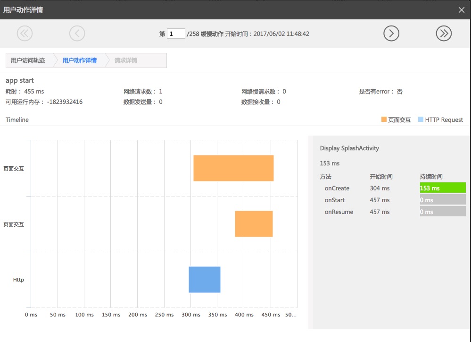
Task: Open the 请求详情 tab
Action: pos(126,60)
